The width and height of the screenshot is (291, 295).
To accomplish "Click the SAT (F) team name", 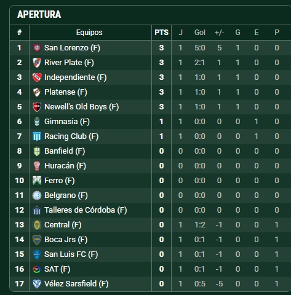I will 57,269.
